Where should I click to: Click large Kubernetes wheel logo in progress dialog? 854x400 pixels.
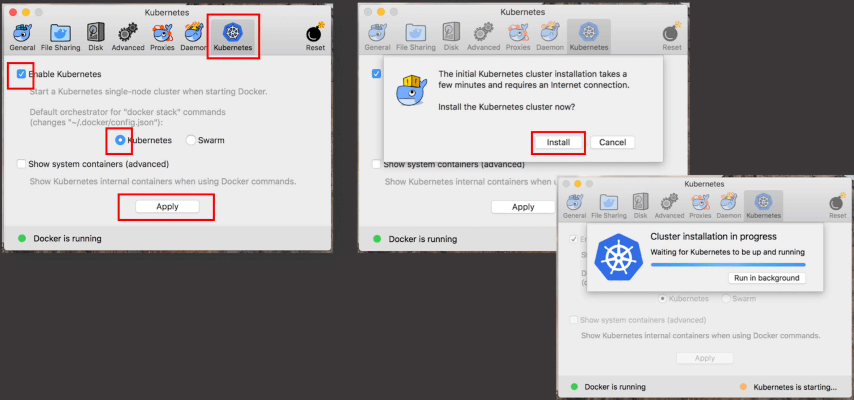[x=618, y=257]
